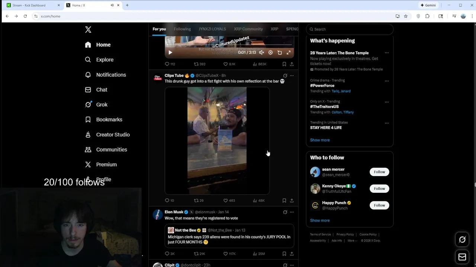The image size is (476, 267).
Task: Switch to the Following tab
Action: pos(182,29)
